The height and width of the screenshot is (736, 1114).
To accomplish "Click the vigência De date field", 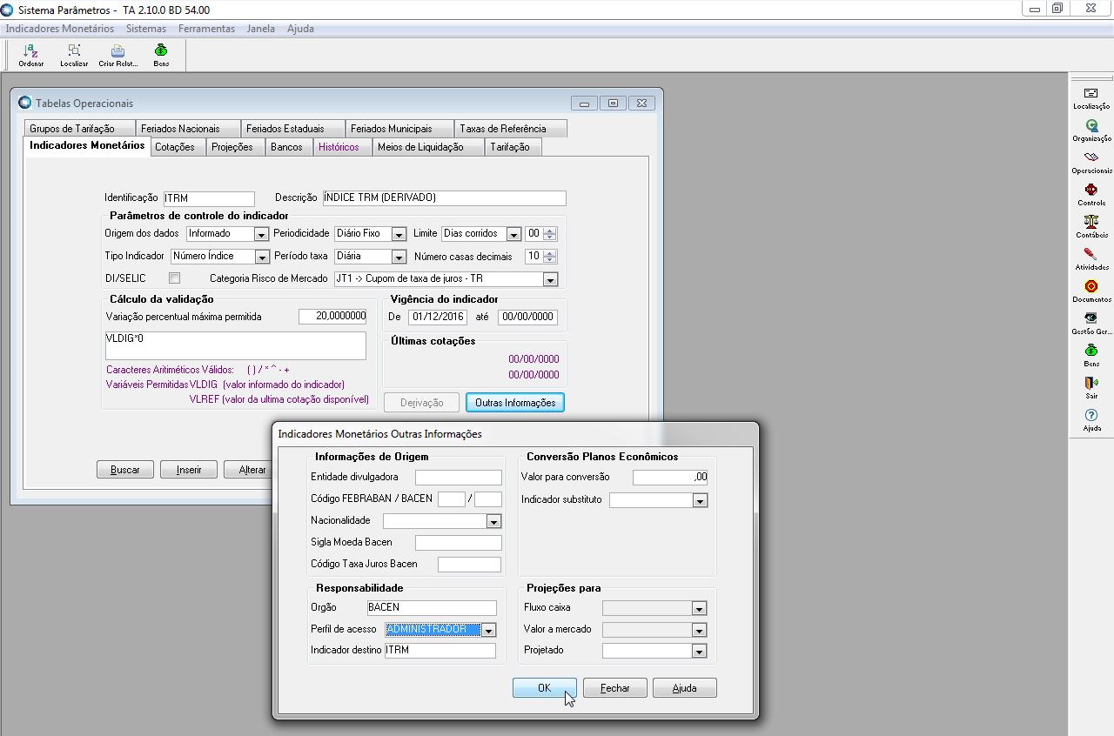I will click(438, 317).
